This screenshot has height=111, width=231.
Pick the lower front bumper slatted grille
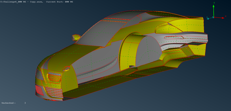[53, 92]
